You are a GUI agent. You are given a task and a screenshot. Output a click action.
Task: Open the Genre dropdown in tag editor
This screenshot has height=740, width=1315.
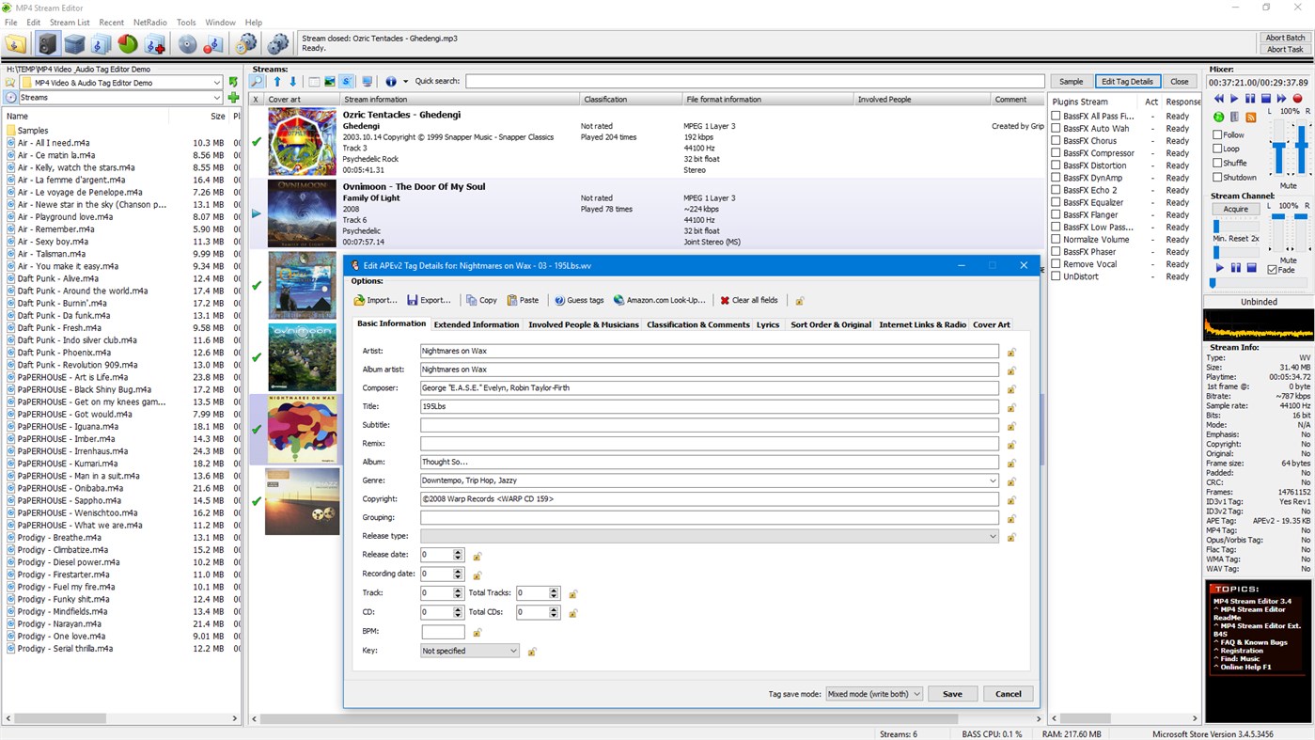[x=993, y=480]
